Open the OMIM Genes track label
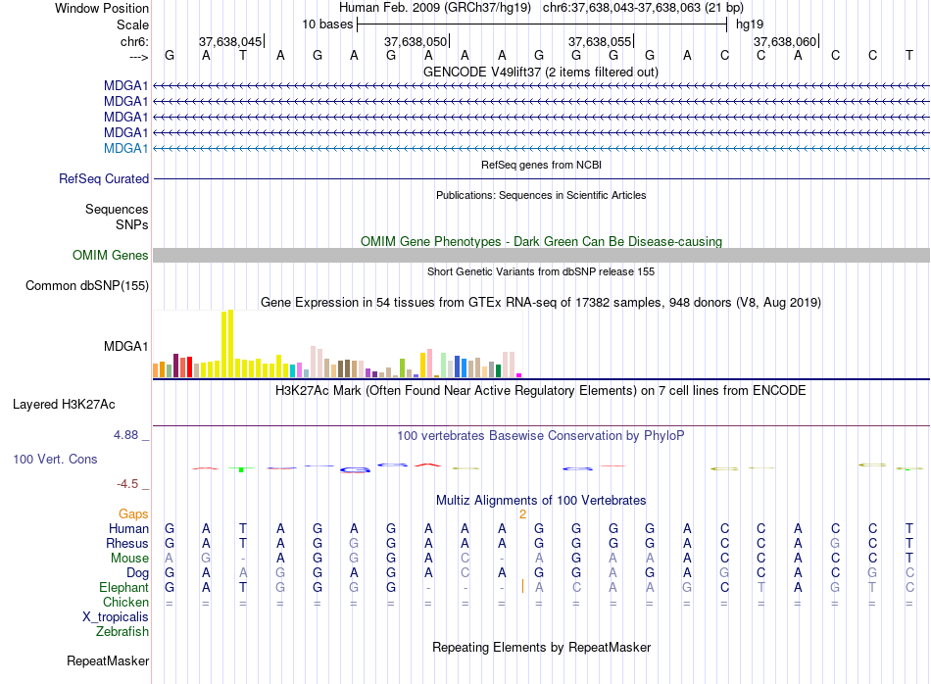Image resolution: width=931 pixels, height=684 pixels. tap(111, 256)
